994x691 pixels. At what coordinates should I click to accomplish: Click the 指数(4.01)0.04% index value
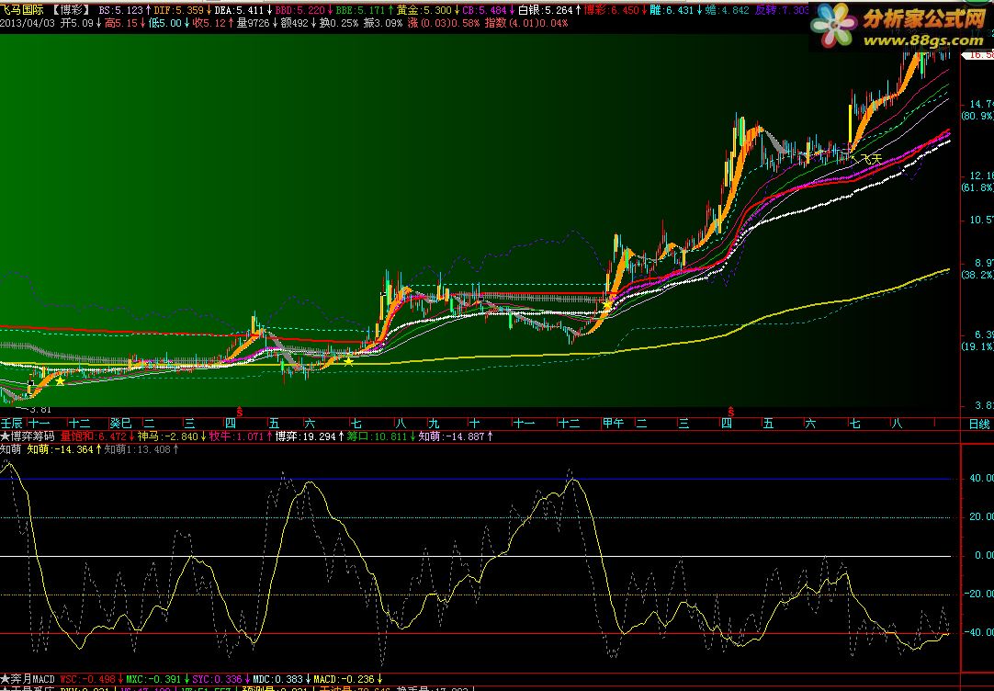[526, 23]
